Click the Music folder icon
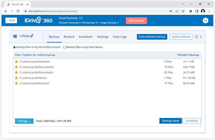Screen dimensions: 215x140 16,78
